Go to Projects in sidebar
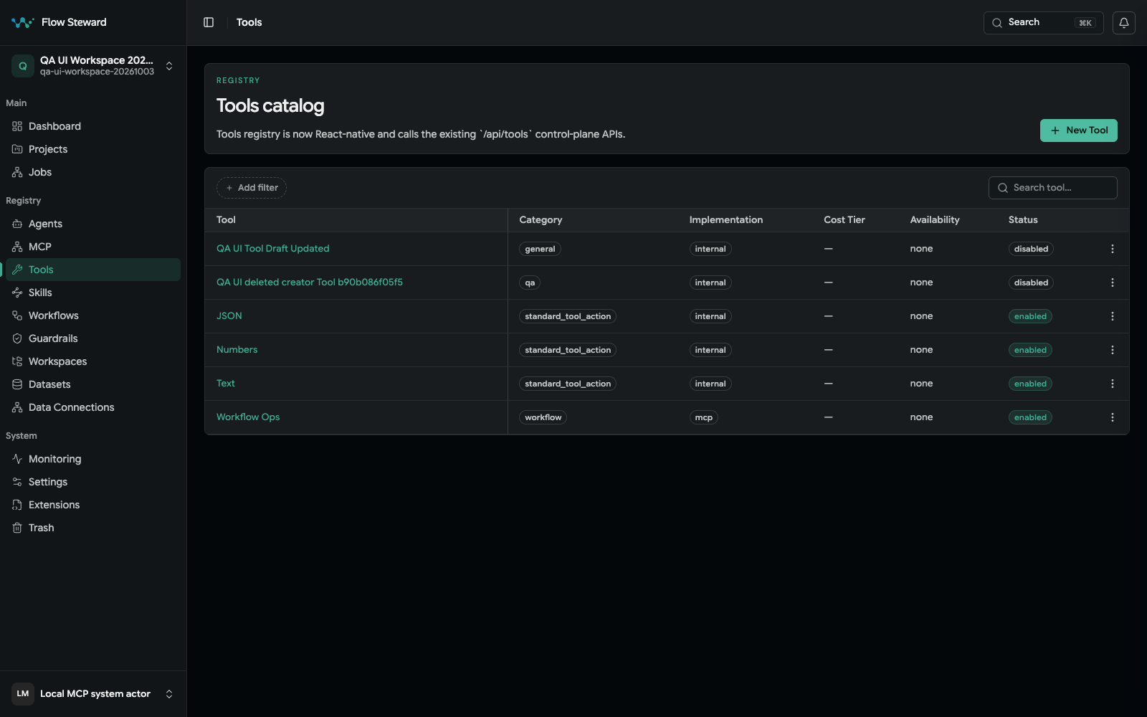This screenshot has height=717, width=1147. 93,149
